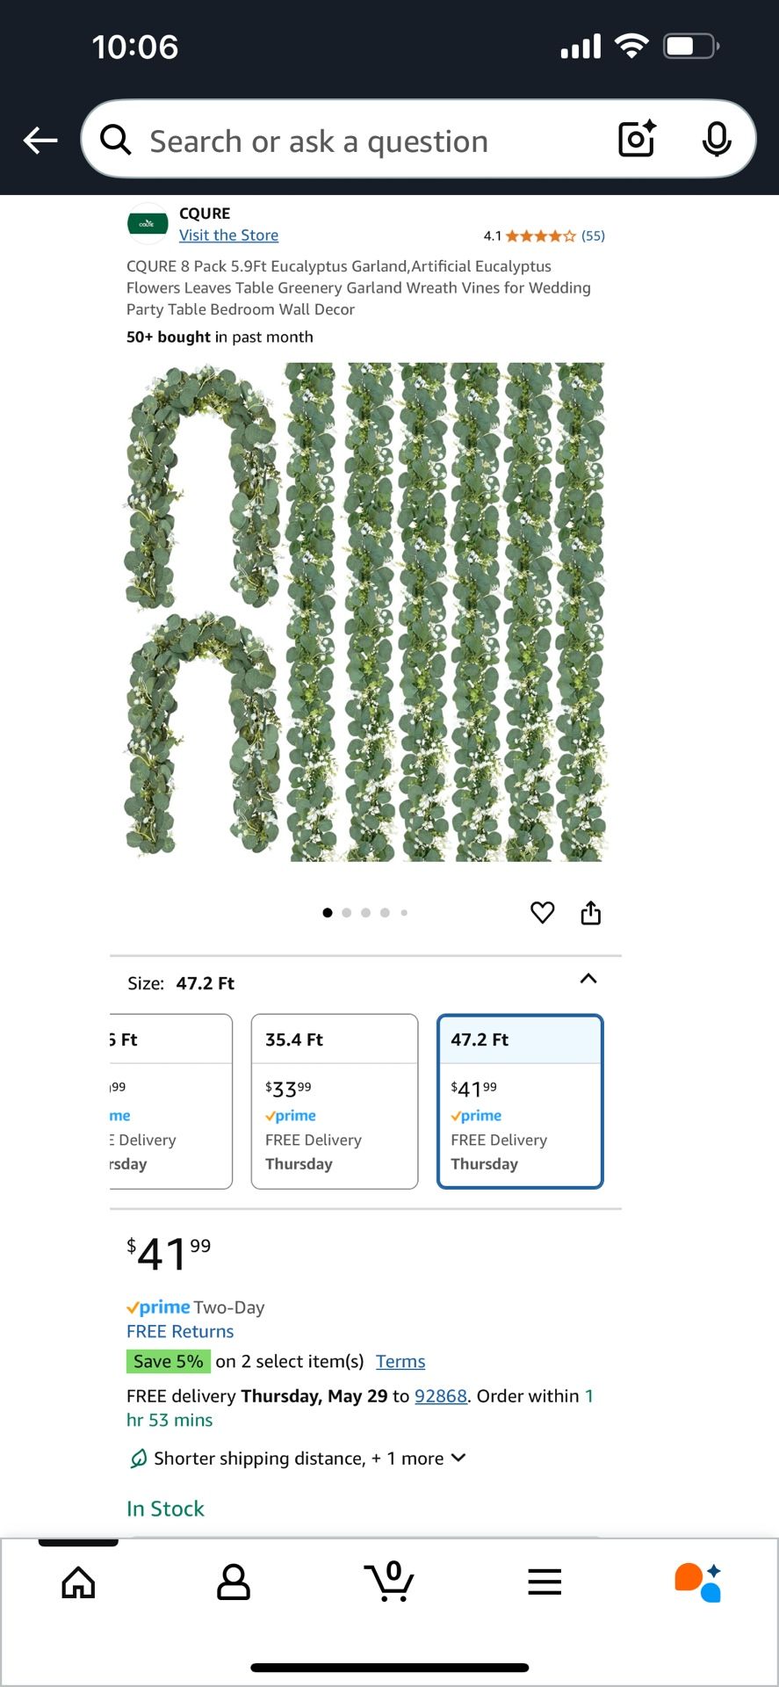Select the 47.2 Ft size option
779x1687 pixels.
520,1101
